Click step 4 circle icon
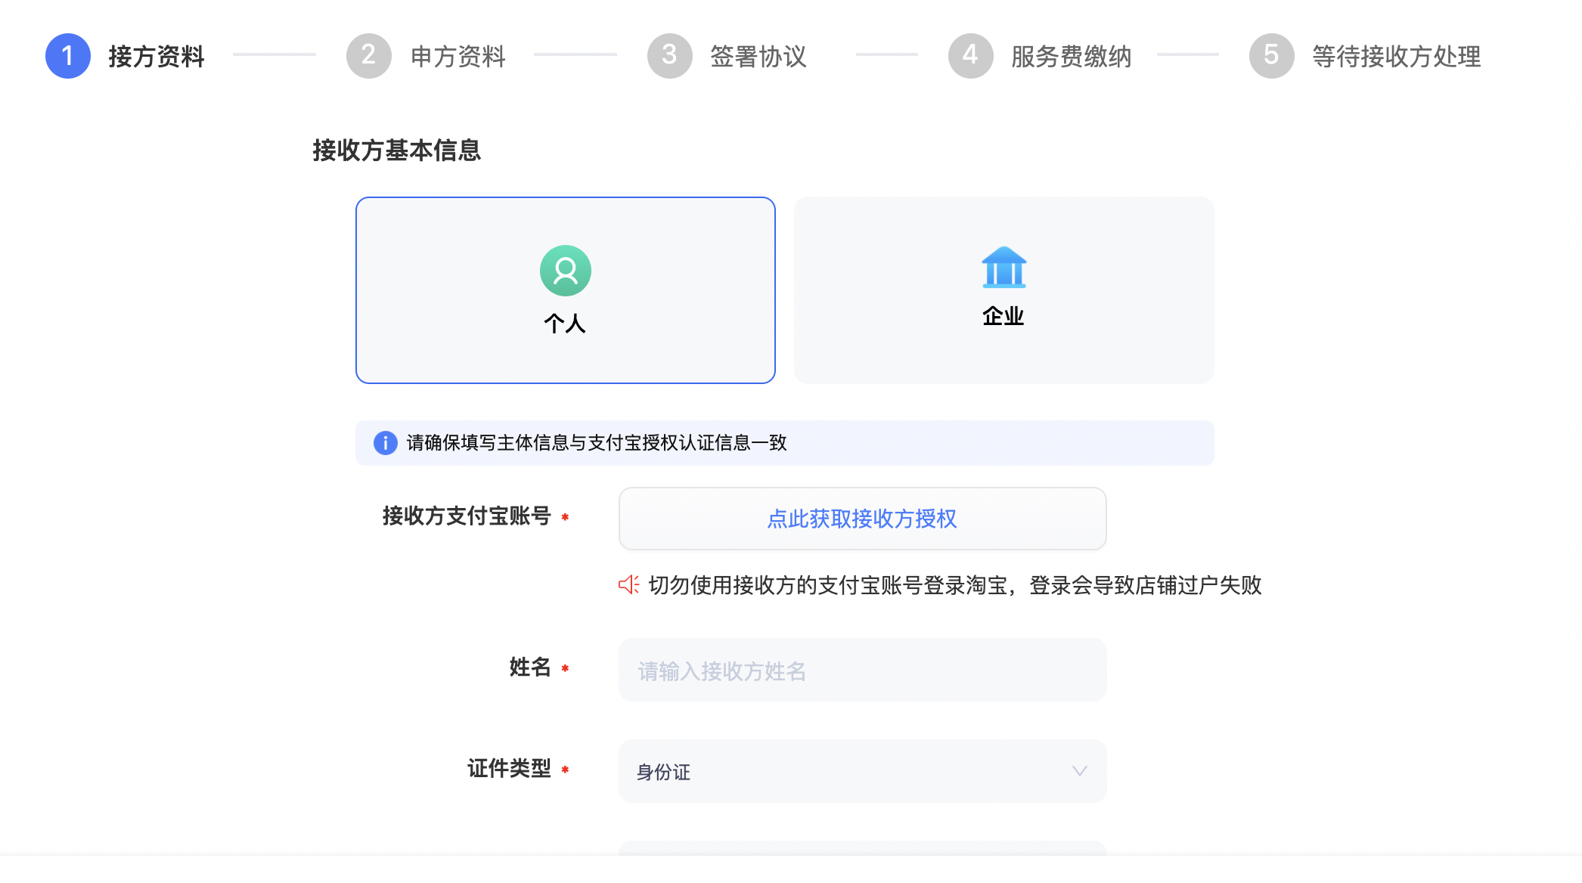The height and width of the screenshot is (883, 1582). coord(970,56)
